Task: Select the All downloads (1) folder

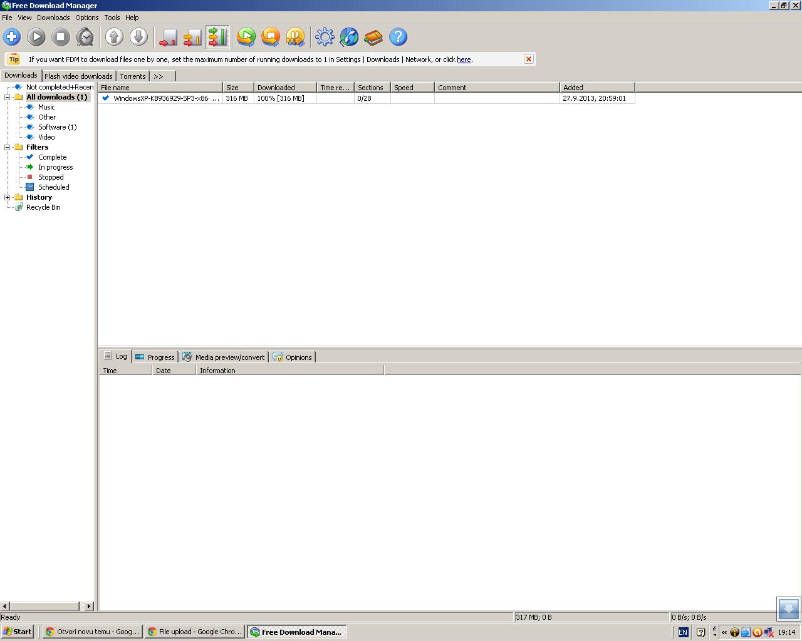Action: (x=57, y=97)
